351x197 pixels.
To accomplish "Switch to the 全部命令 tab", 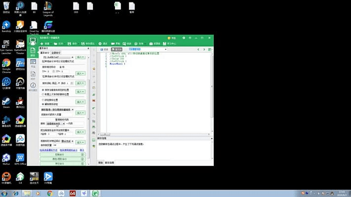I will pyautogui.click(x=56, y=52).
